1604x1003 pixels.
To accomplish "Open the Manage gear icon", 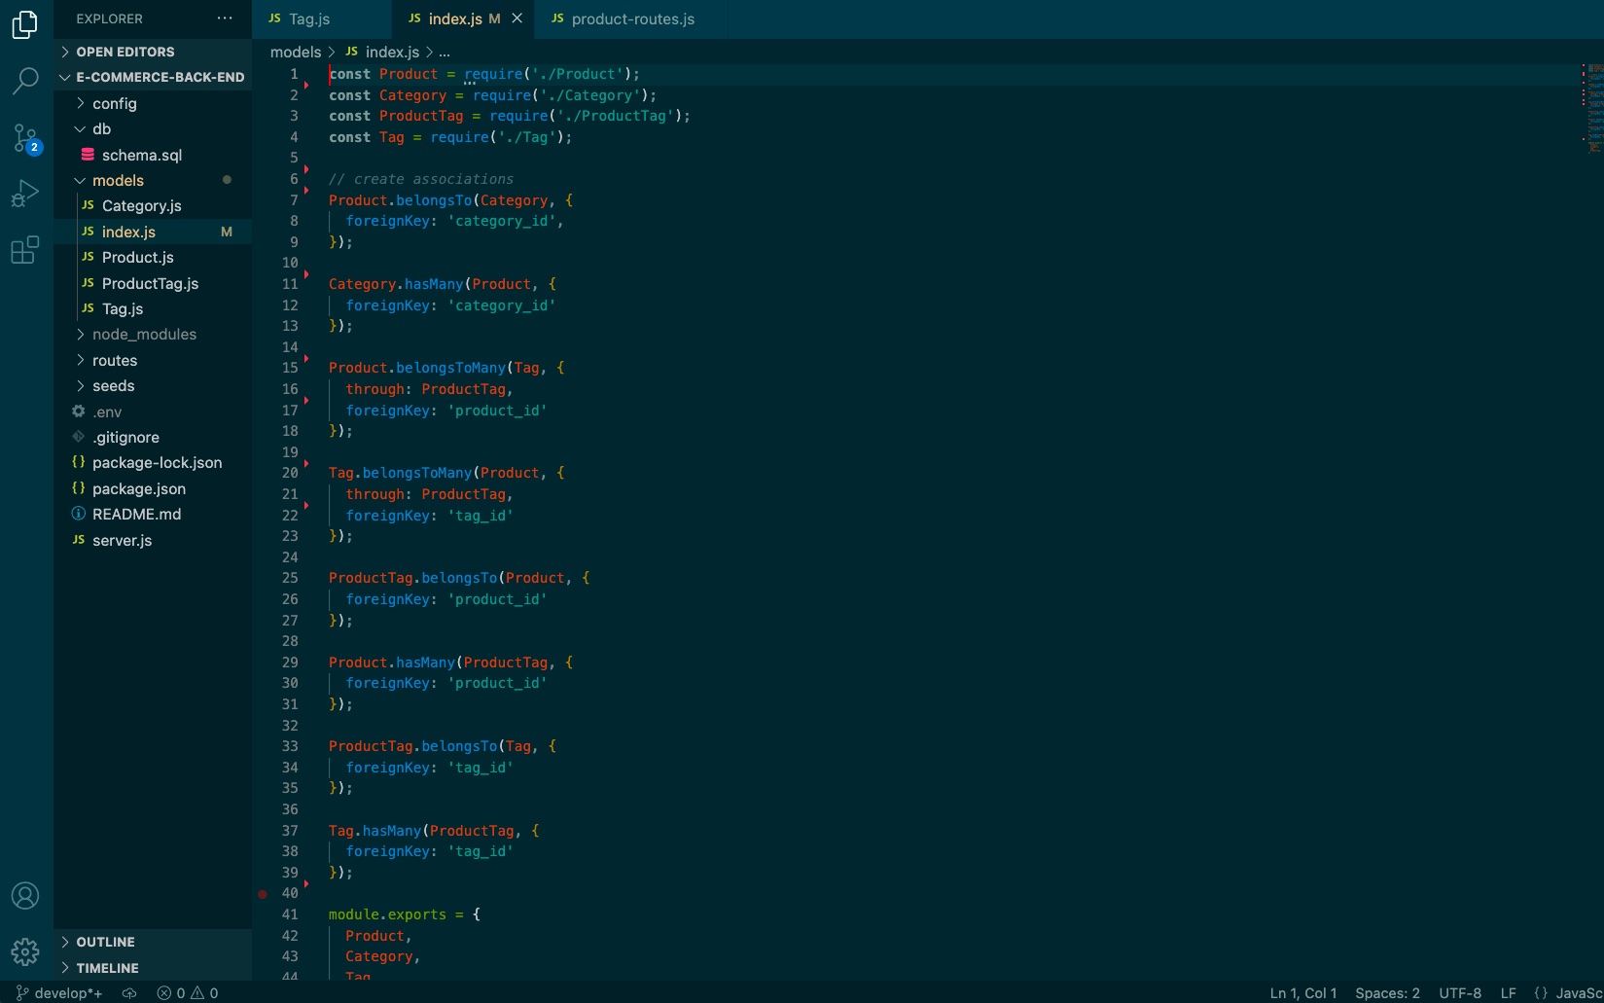I will (25, 951).
